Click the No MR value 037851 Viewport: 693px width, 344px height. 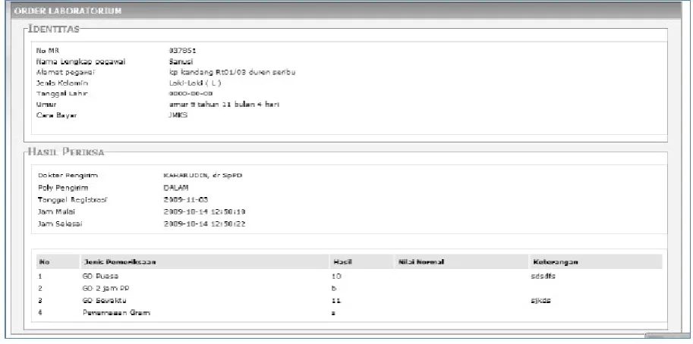tap(182, 51)
